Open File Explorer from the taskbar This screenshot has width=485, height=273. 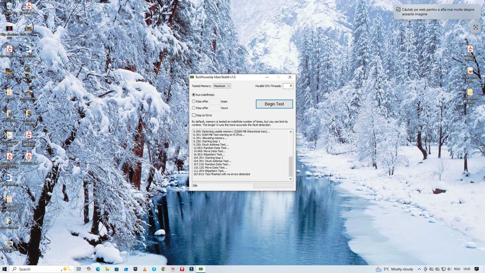click(107, 269)
